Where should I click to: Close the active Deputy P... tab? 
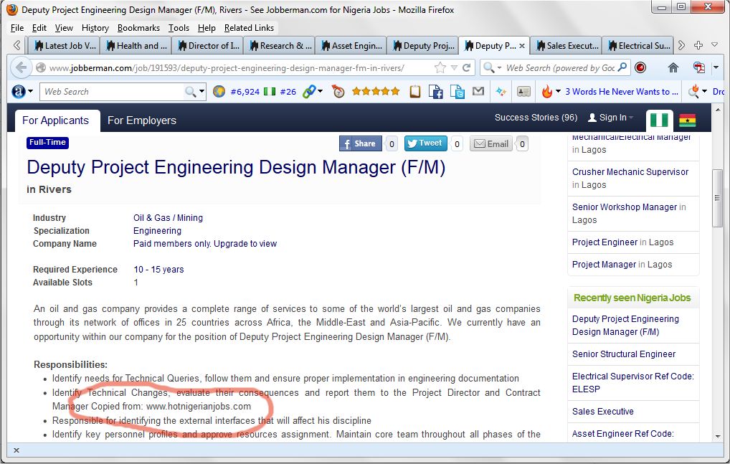click(x=522, y=46)
